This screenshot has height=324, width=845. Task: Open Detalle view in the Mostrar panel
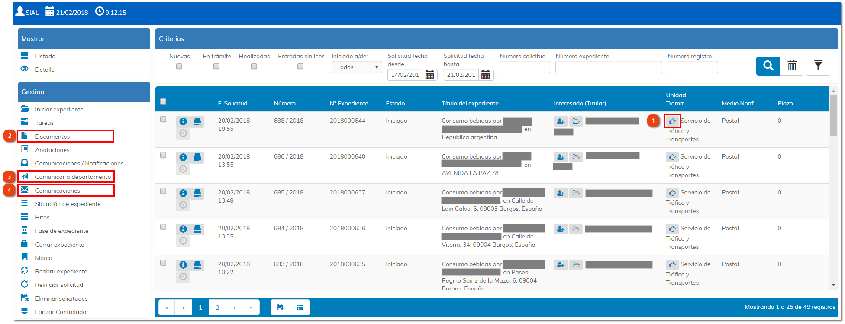pyautogui.click(x=45, y=70)
